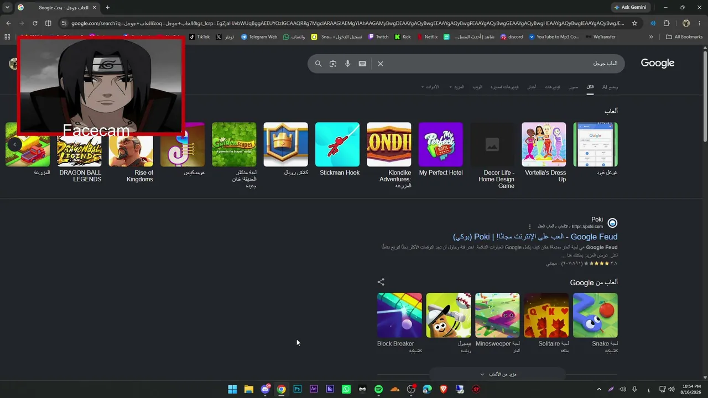Click the Ask Gemini button
Screen dimensions: 708x398
(x=629, y=7)
